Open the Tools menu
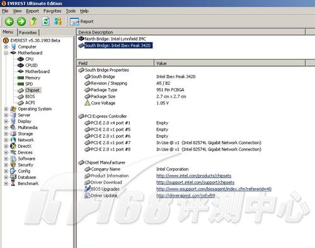 (71, 11)
